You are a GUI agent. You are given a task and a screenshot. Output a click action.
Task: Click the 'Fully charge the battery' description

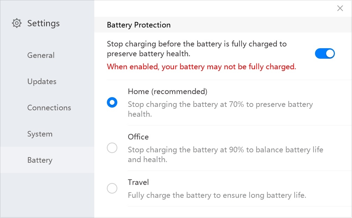(x=217, y=195)
